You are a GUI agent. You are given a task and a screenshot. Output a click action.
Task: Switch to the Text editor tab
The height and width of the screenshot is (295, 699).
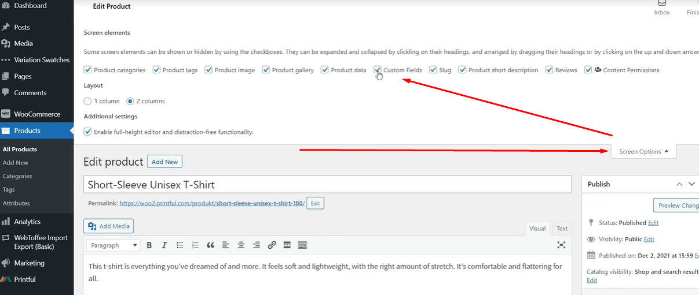point(562,229)
